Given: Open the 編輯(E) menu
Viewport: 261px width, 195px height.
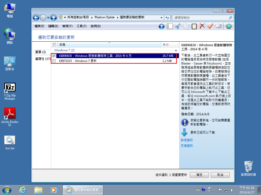Looking at the screenshot, I should pos(53,26).
